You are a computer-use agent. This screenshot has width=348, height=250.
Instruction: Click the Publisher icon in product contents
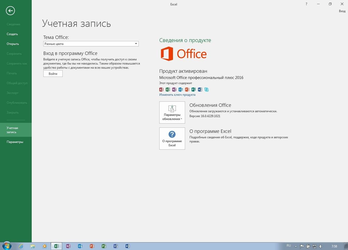[x=194, y=90]
